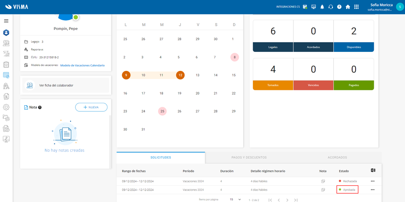This screenshot has height=202, width=405.
Task: Click the Período column header
Action: 188,171
